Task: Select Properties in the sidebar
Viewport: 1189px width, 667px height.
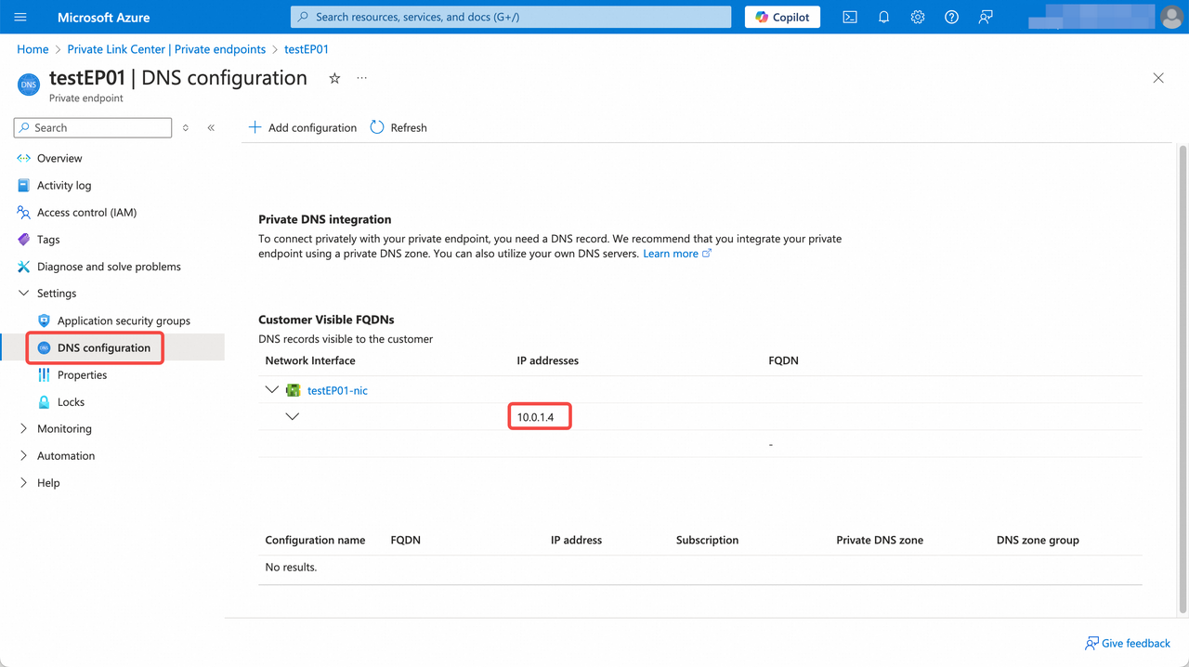Action: point(82,374)
